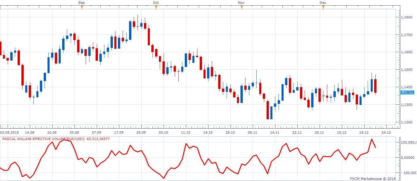The image size is (417, 181).
Task: Click the 02.08.2018 date axis label
Action: [10, 132]
